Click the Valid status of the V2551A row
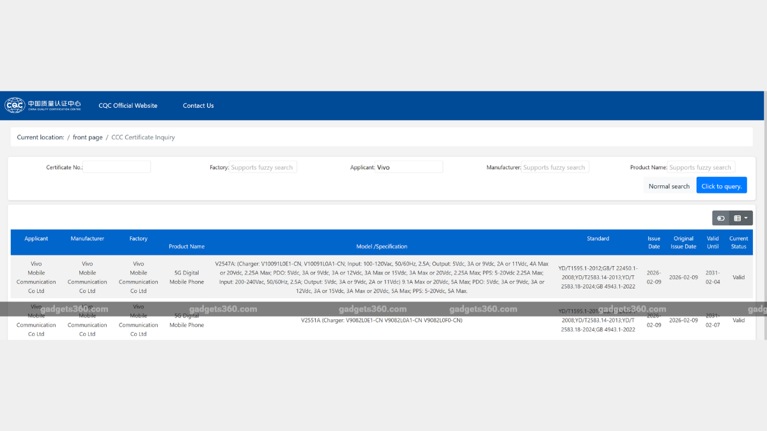The image size is (767, 431). tap(738, 321)
